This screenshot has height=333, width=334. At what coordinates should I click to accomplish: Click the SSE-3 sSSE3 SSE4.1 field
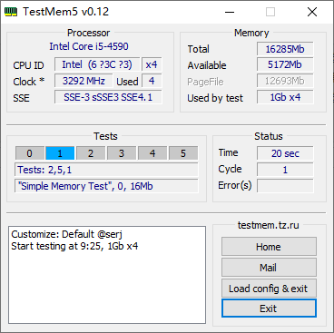[x=108, y=97]
